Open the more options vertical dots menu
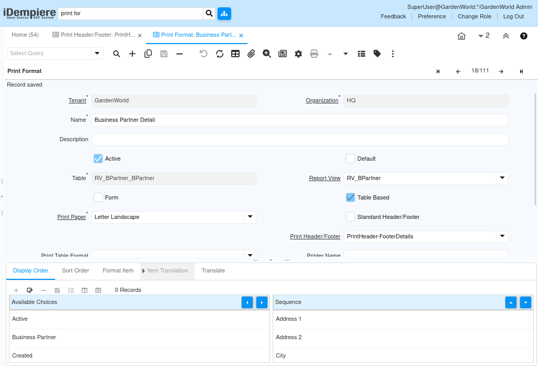 pyautogui.click(x=393, y=54)
